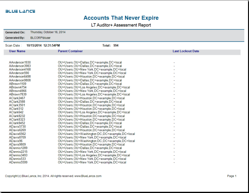Click the parent container of ADavis96
Screen dimensions: 249x193
96,141
